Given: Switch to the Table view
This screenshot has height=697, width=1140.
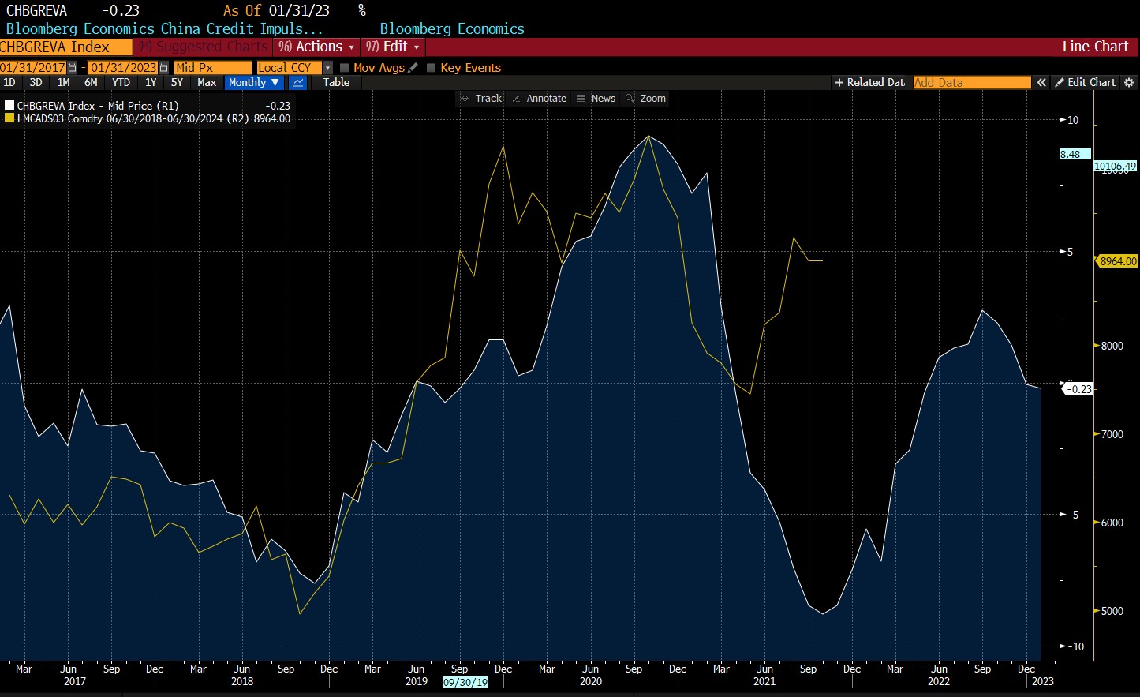Looking at the screenshot, I should pyautogui.click(x=336, y=82).
